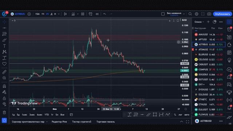Remove drawings with trash icon

point(4,112)
